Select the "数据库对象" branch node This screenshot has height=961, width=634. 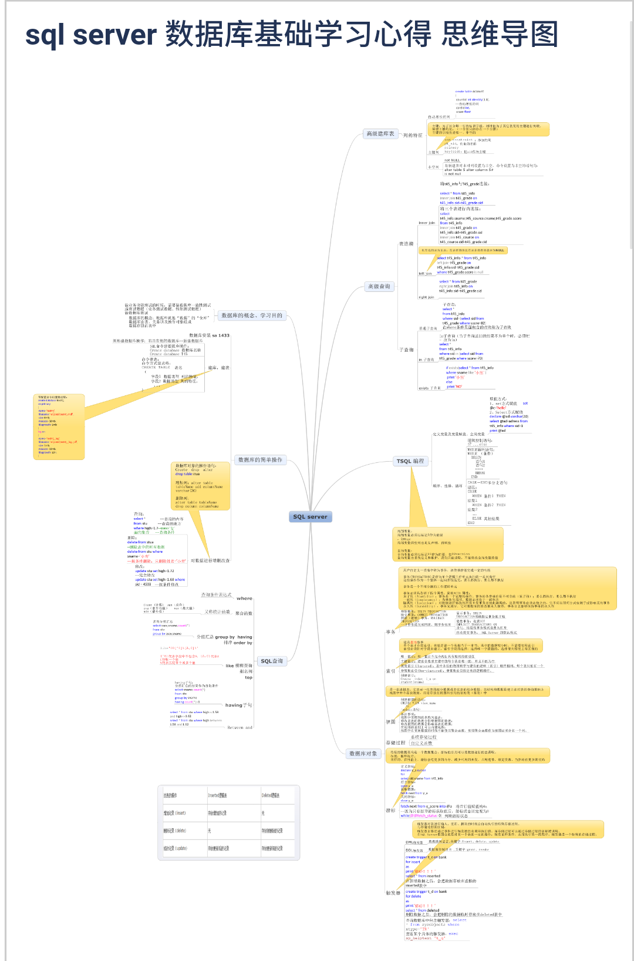(363, 753)
